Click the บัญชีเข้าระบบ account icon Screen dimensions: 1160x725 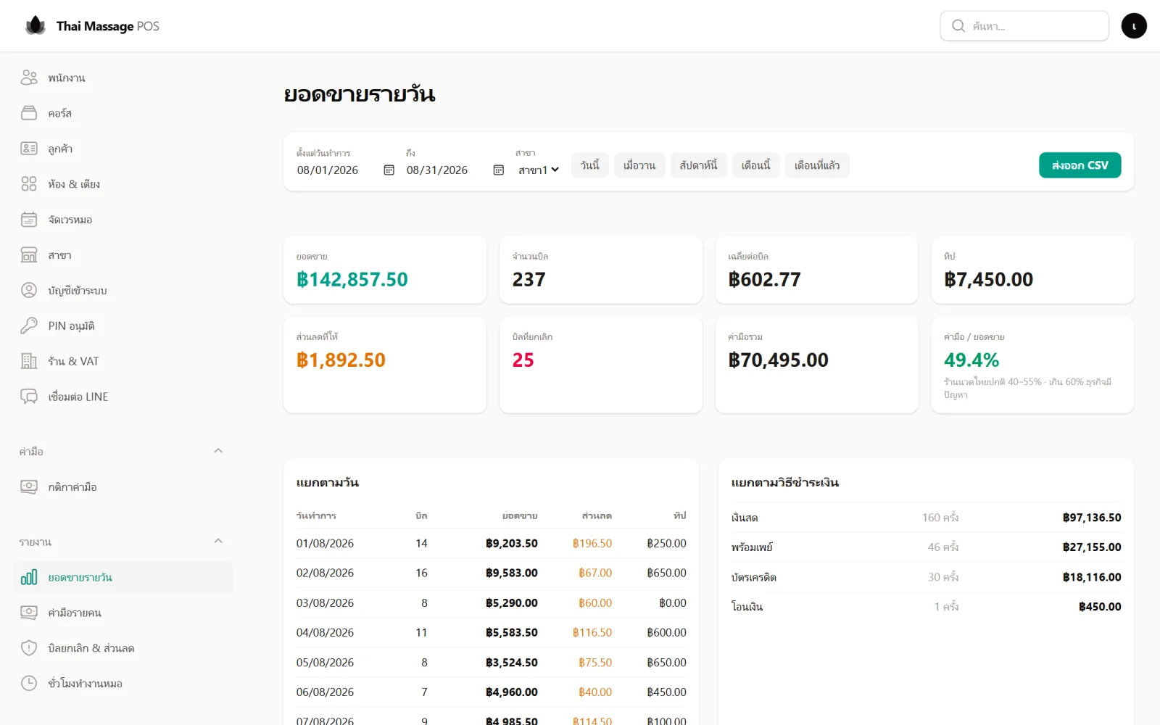29,291
